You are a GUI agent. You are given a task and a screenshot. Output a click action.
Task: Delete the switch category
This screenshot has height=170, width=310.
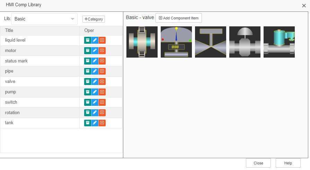[x=102, y=102]
